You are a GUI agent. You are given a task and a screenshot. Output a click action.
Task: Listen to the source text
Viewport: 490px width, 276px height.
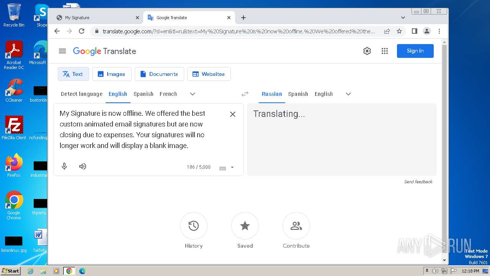83,166
